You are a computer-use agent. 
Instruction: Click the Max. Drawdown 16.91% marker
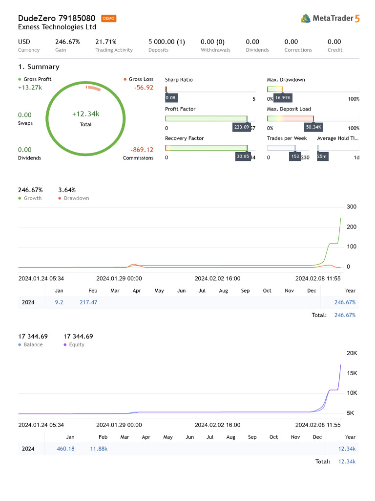pos(283,98)
